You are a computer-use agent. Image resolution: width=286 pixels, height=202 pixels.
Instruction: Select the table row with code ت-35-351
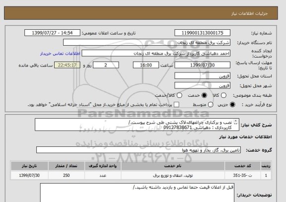141,175
